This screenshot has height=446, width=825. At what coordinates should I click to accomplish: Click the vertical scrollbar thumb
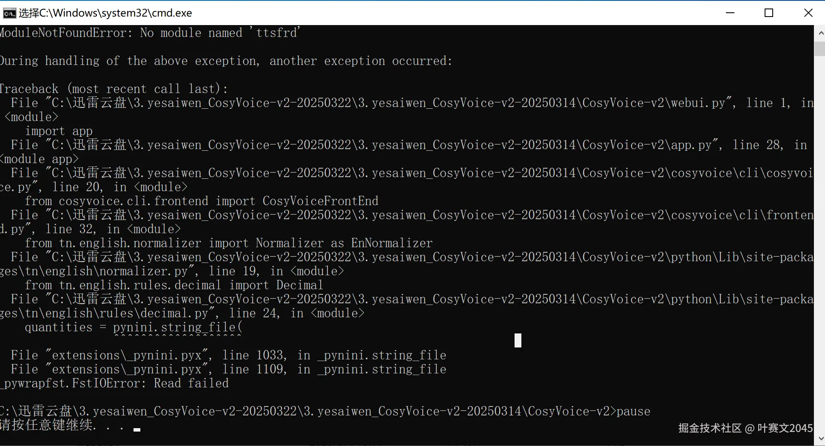click(819, 48)
